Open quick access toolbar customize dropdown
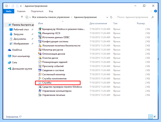The height and width of the screenshot is (122, 161). pyautogui.click(x=21, y=6)
